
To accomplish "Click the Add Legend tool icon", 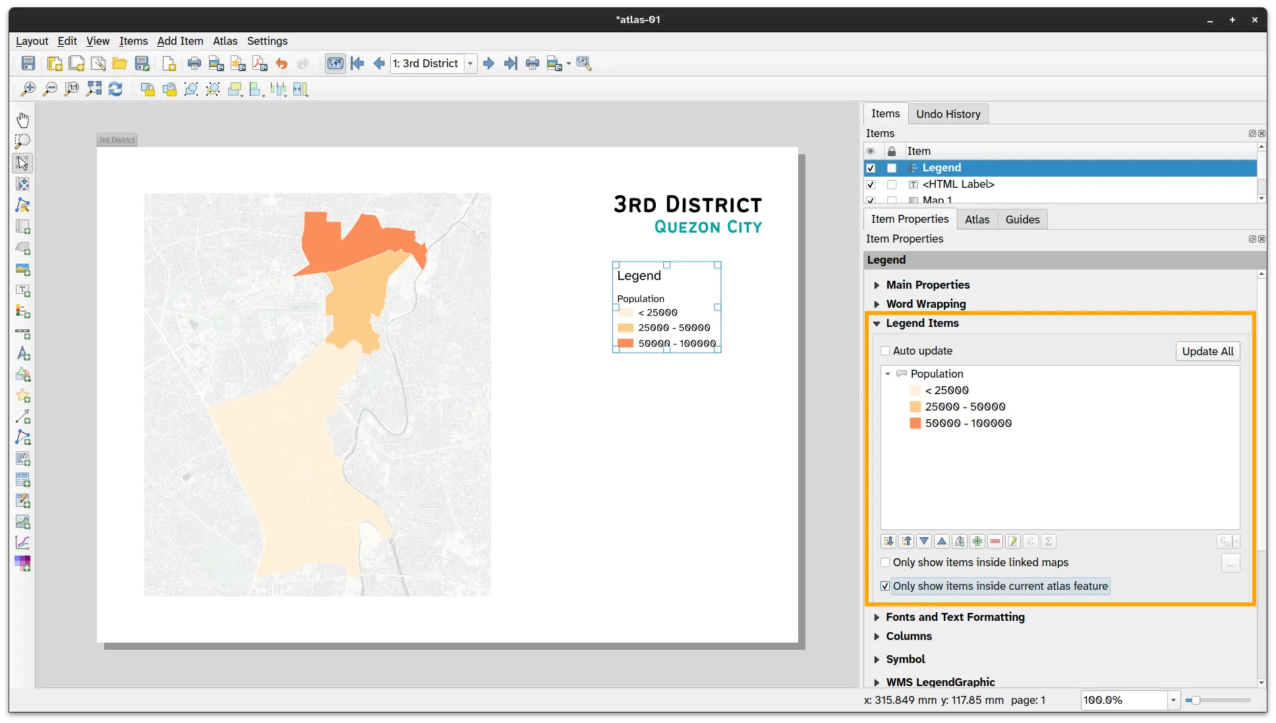I will coord(22,312).
